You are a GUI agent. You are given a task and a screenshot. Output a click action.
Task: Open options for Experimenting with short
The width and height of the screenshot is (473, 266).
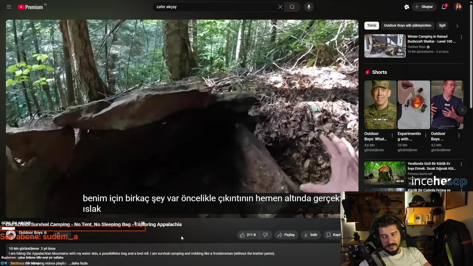pos(426,135)
